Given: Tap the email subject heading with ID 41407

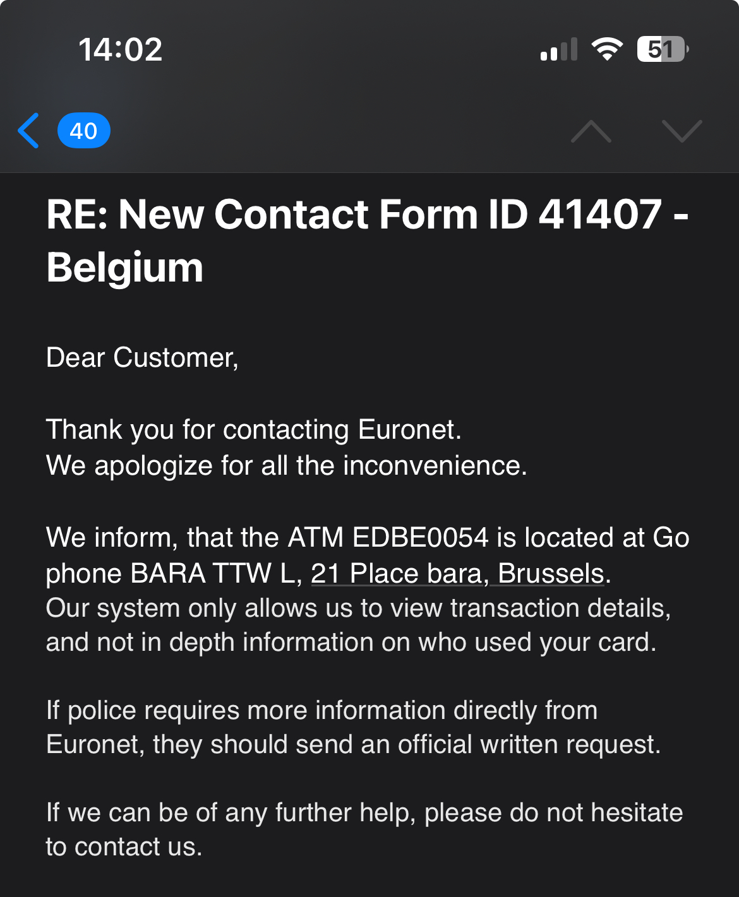Looking at the screenshot, I should click(x=366, y=214).
